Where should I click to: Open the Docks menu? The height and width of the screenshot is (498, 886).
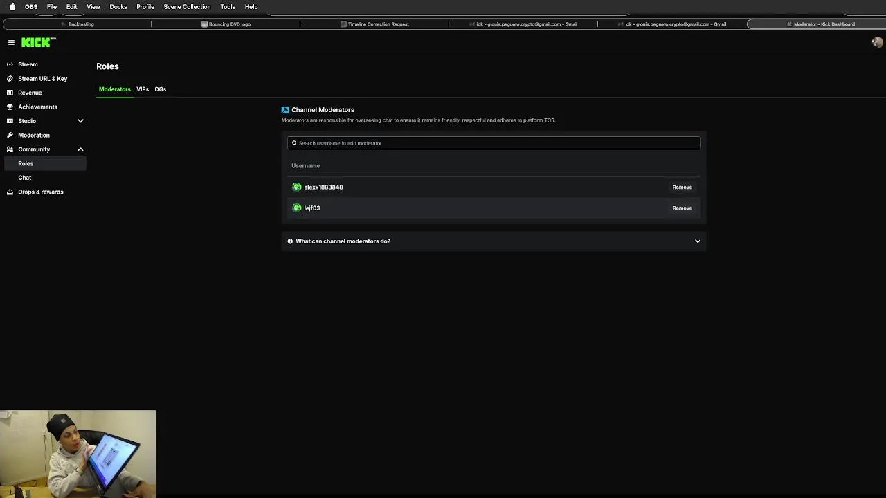pos(118,7)
